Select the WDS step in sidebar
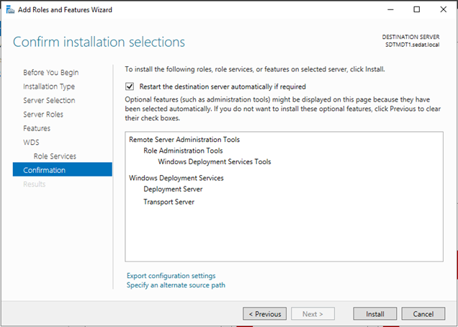This screenshot has height=327, width=458. (x=31, y=143)
